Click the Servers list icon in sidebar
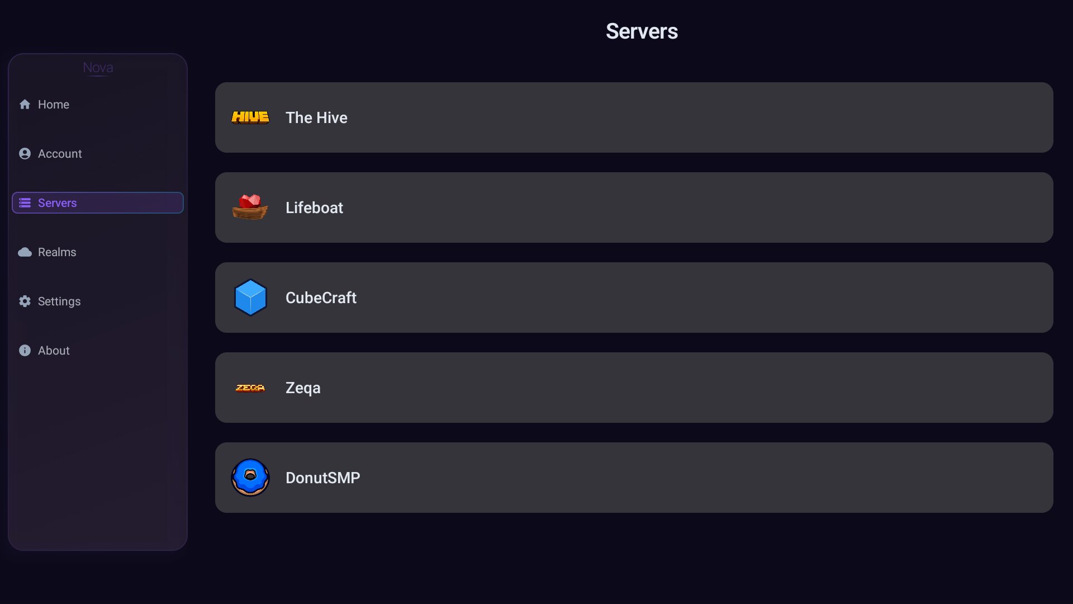This screenshot has width=1073, height=604. [x=25, y=203]
